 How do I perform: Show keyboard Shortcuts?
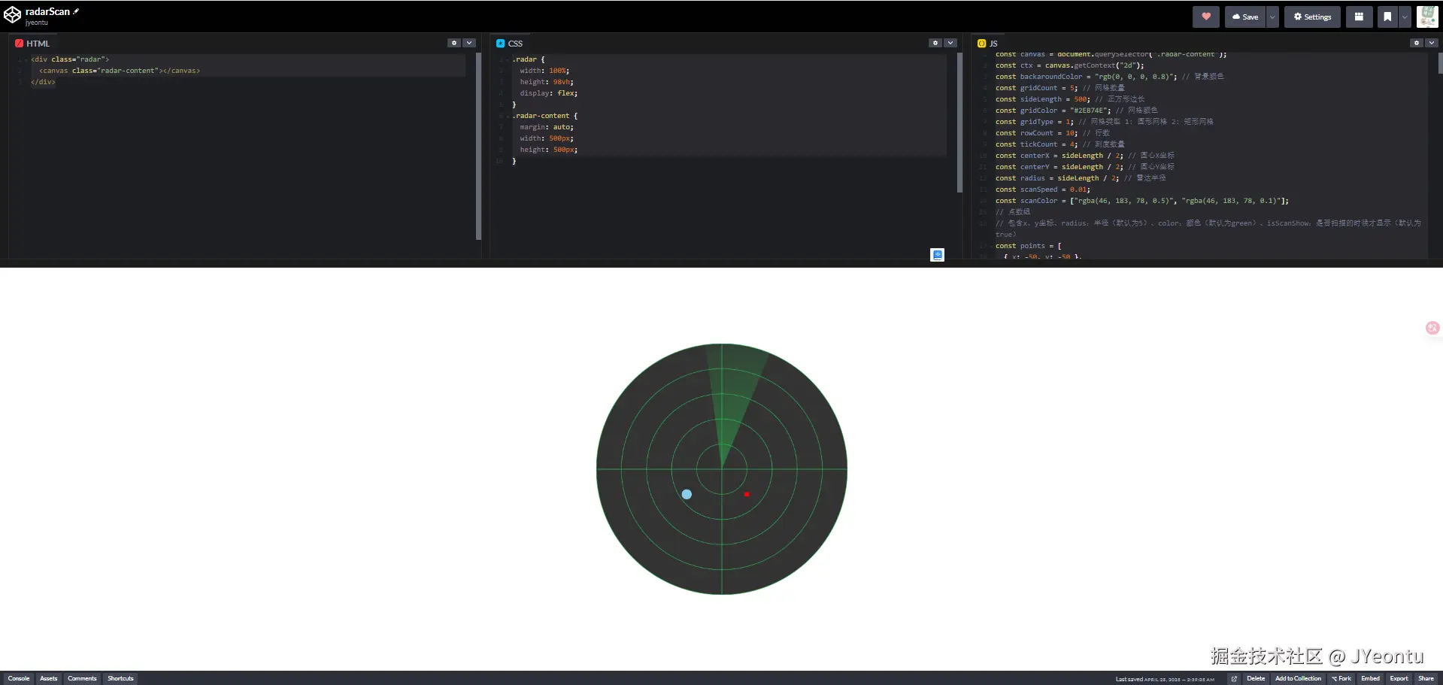click(120, 678)
